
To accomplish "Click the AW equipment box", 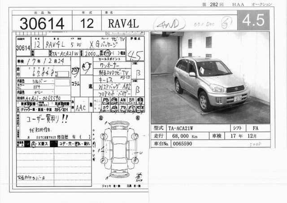I will [x=123, y=101].
